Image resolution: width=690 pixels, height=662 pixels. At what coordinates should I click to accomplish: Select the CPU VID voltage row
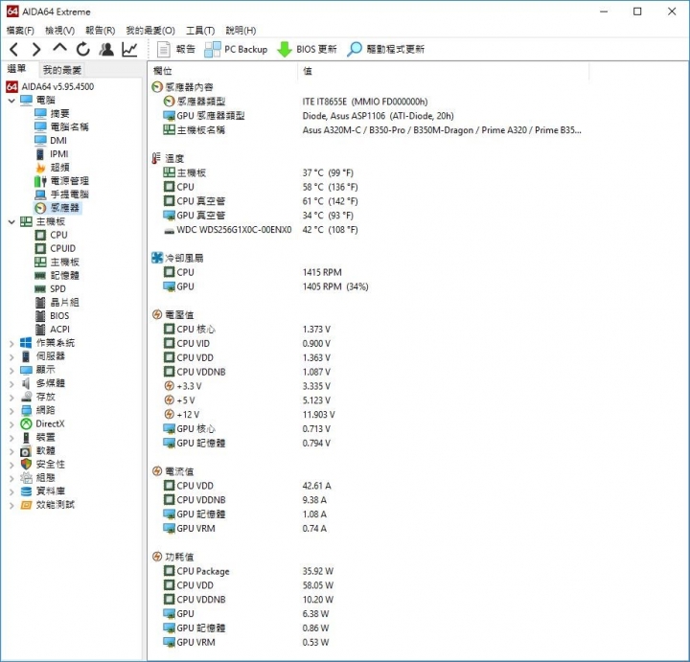(247, 344)
